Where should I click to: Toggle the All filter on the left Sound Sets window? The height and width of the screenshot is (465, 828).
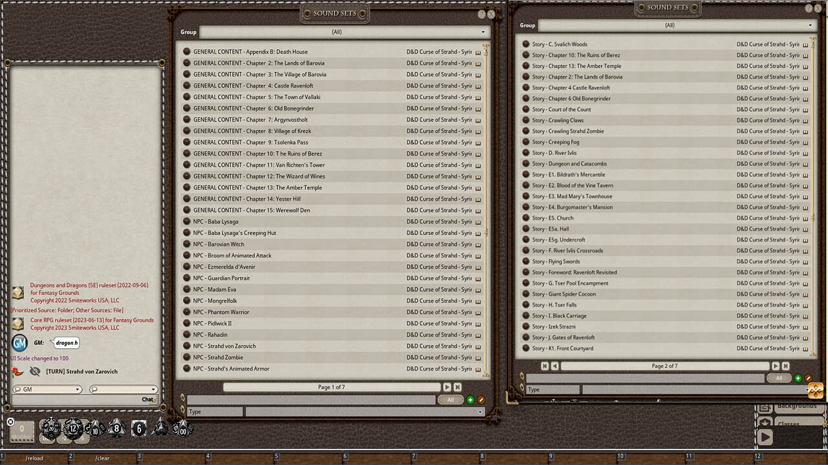450,400
